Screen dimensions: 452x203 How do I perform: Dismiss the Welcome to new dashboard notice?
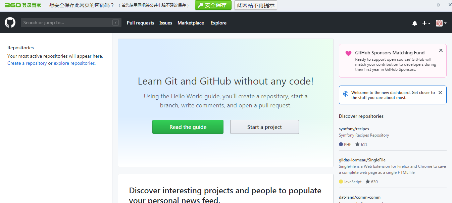(440, 93)
